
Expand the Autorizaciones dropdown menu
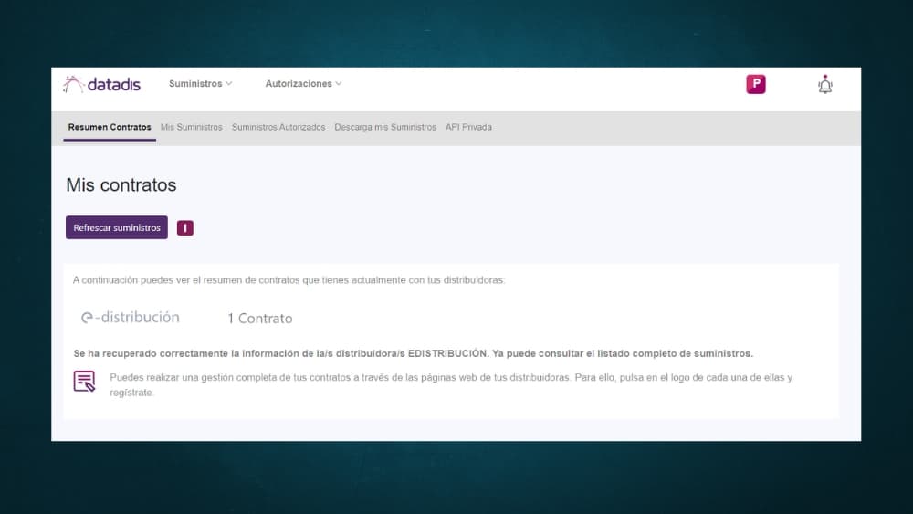point(303,84)
